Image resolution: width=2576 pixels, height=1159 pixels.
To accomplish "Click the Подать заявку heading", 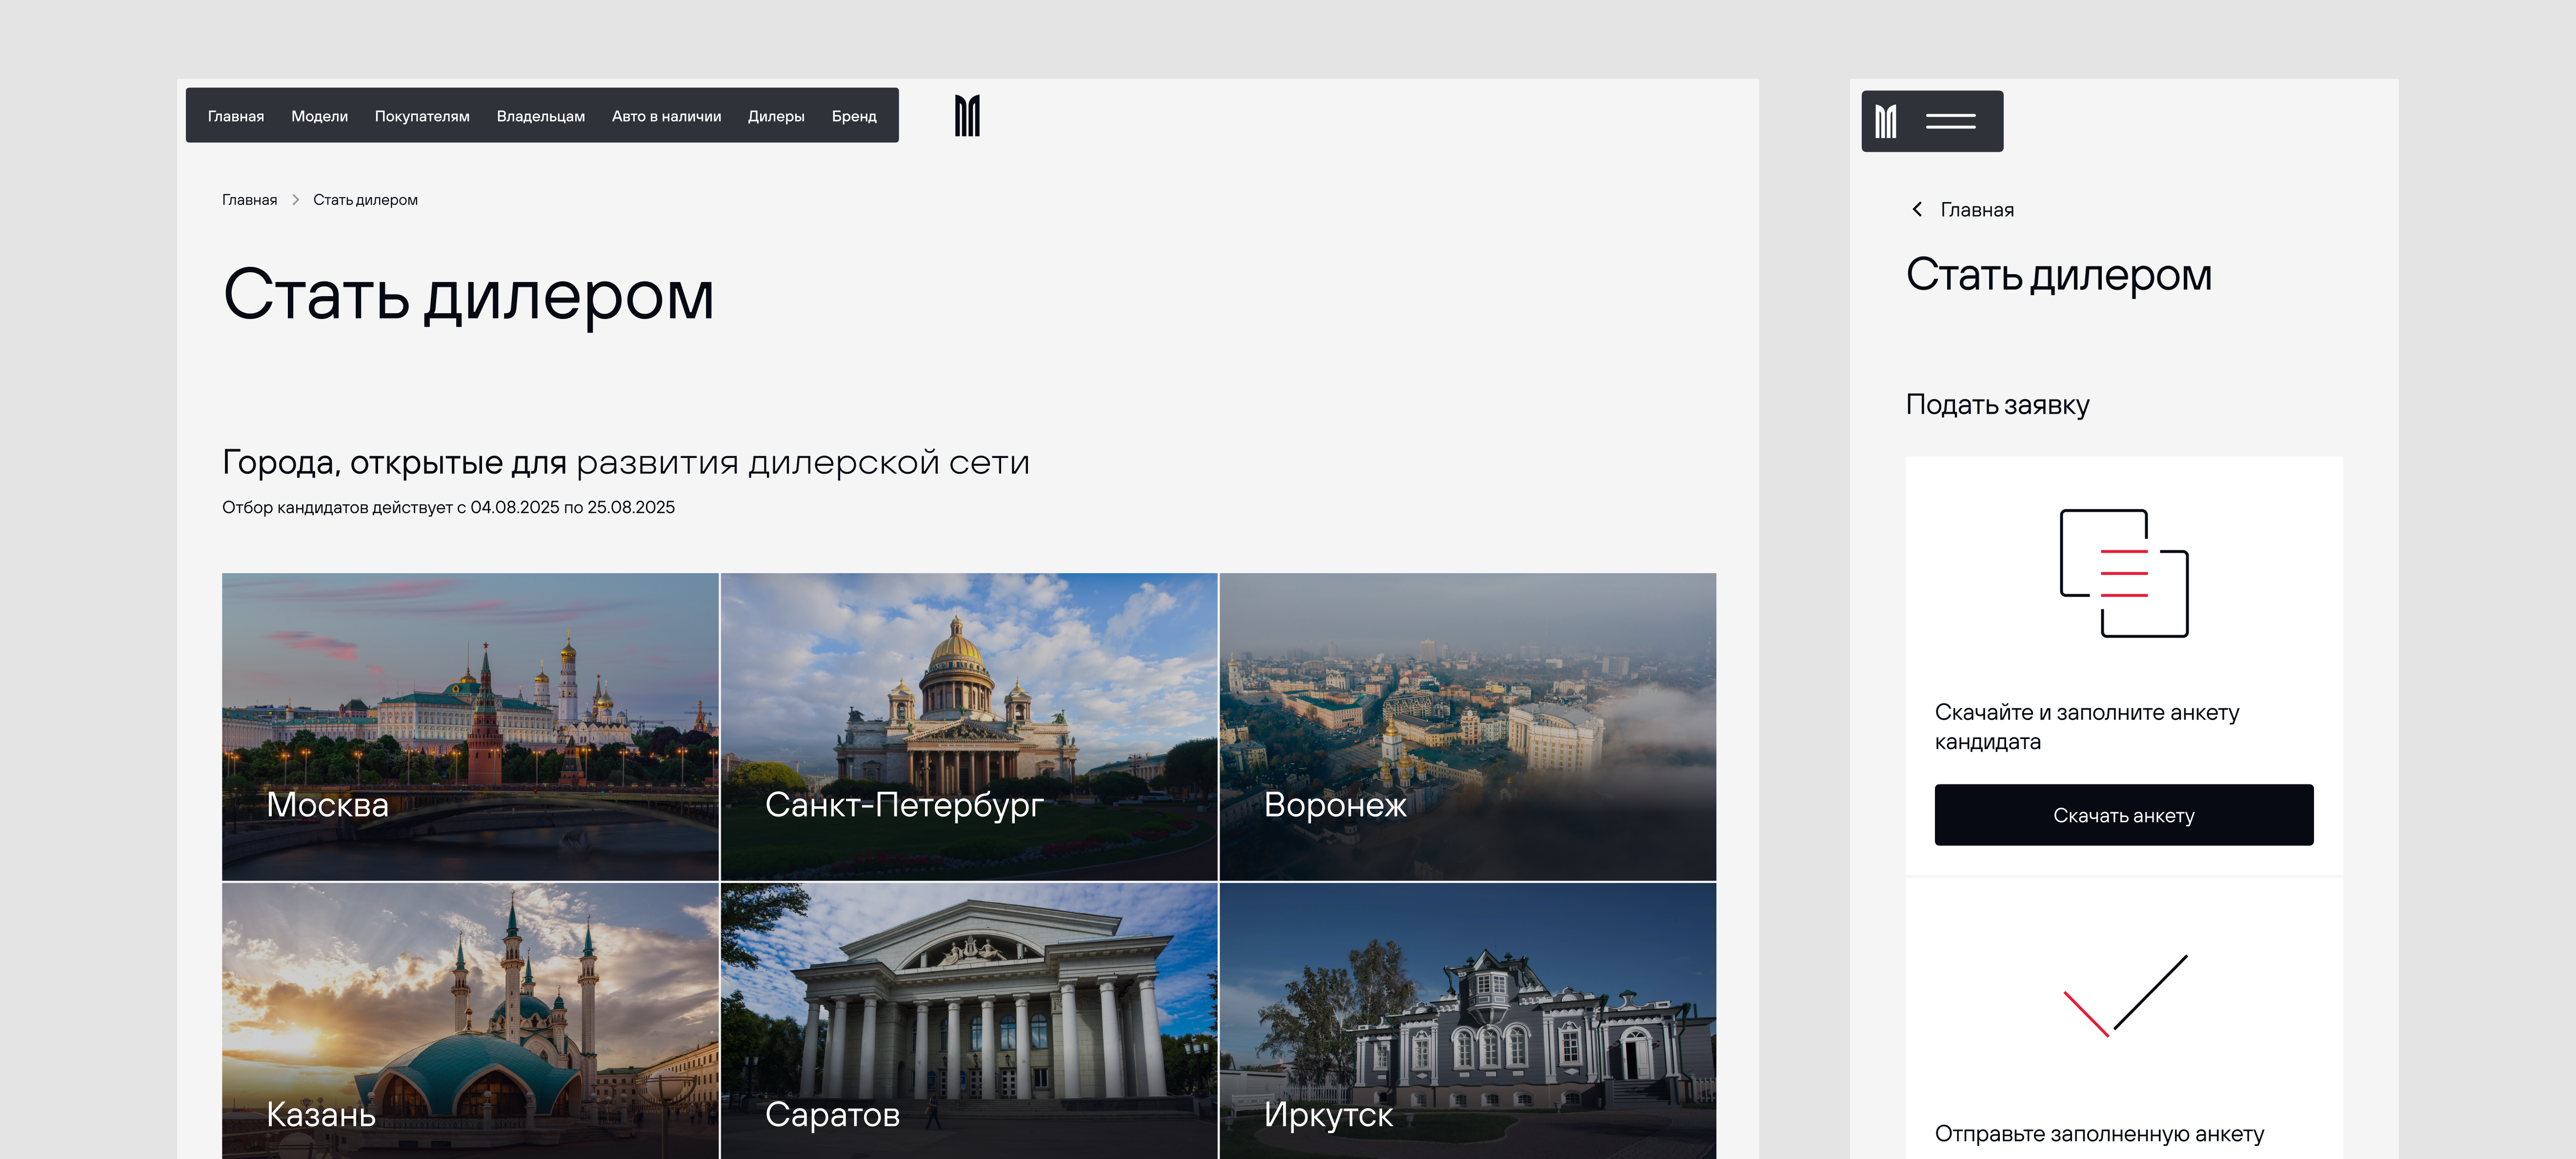I will coord(1997,405).
